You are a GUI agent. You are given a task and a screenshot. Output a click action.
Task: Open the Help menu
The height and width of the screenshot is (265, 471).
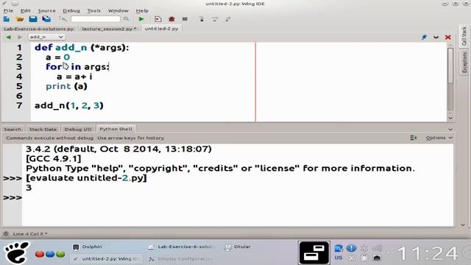click(x=142, y=10)
